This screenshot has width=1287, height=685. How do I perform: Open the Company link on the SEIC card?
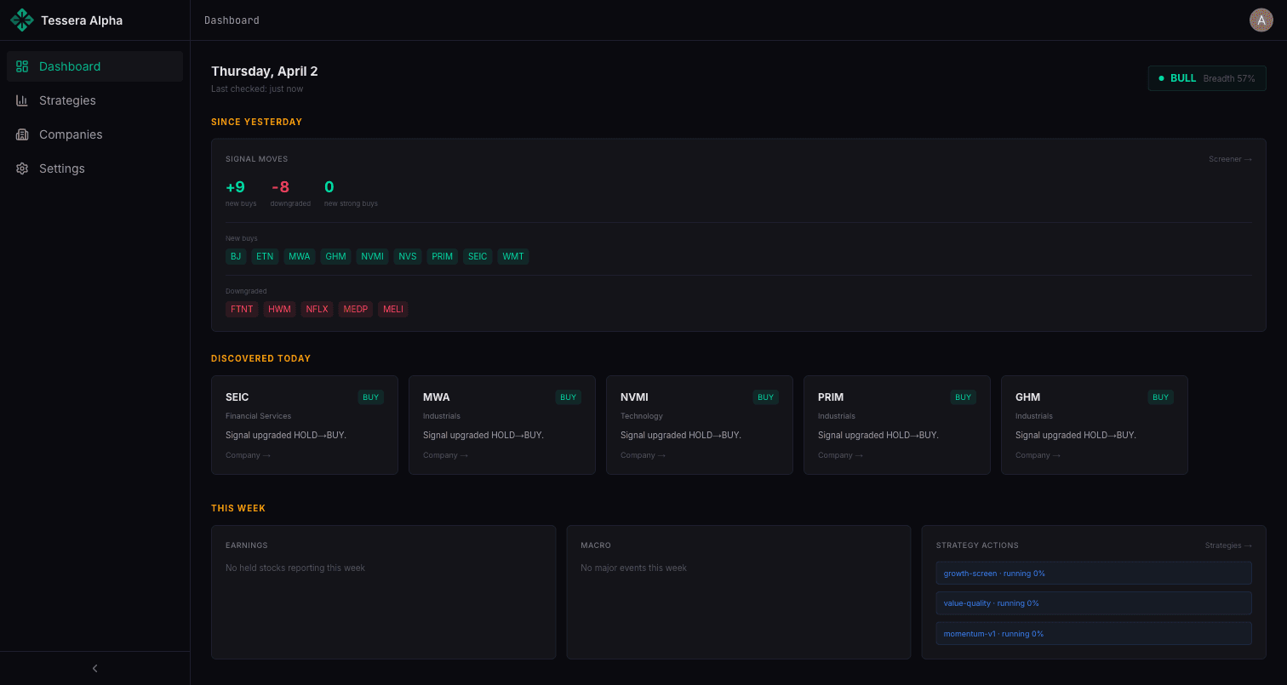pyautogui.click(x=248, y=454)
